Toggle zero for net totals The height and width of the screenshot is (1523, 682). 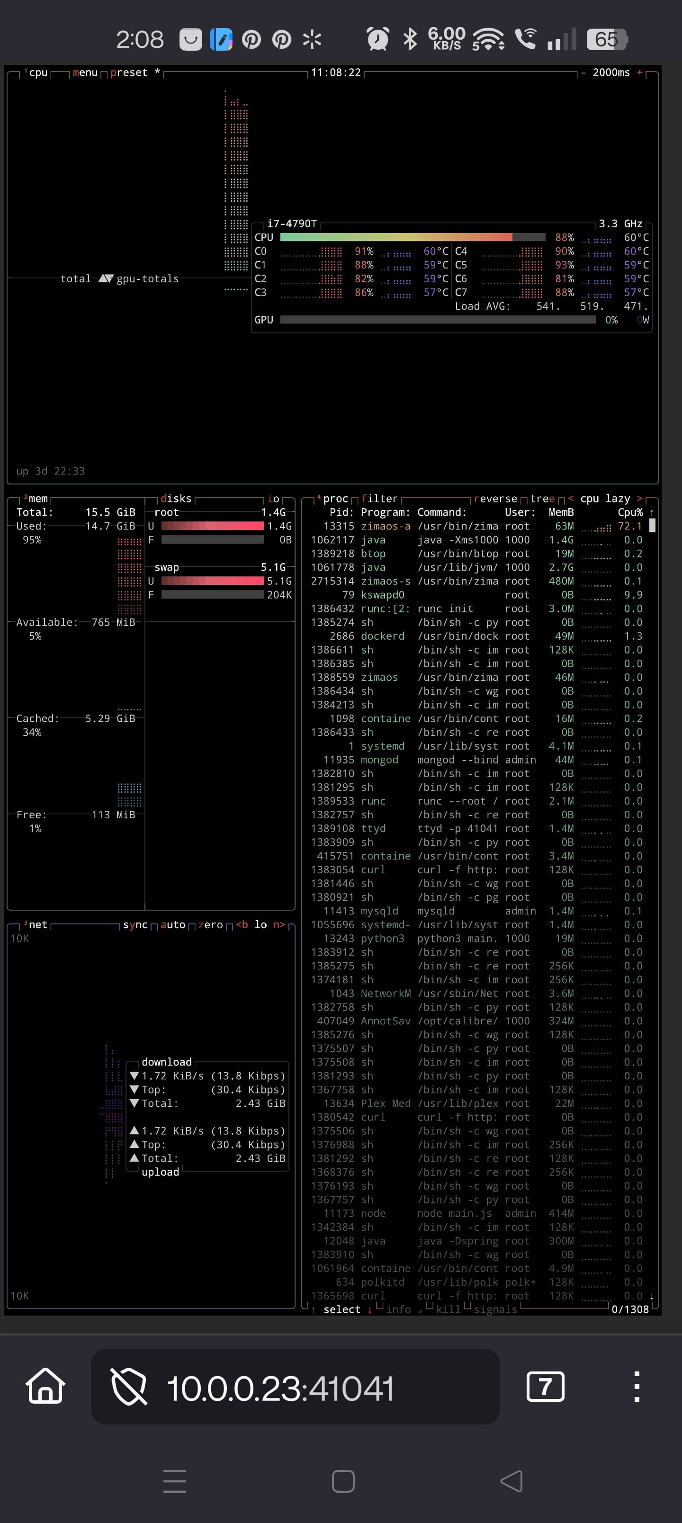tap(211, 925)
